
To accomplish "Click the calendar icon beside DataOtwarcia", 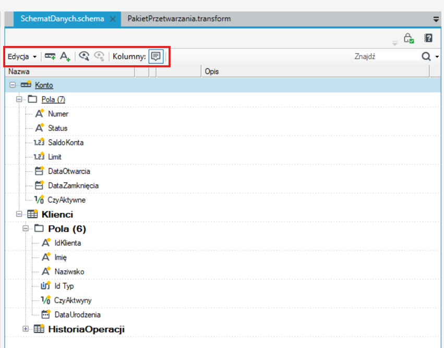I will (x=39, y=171).
